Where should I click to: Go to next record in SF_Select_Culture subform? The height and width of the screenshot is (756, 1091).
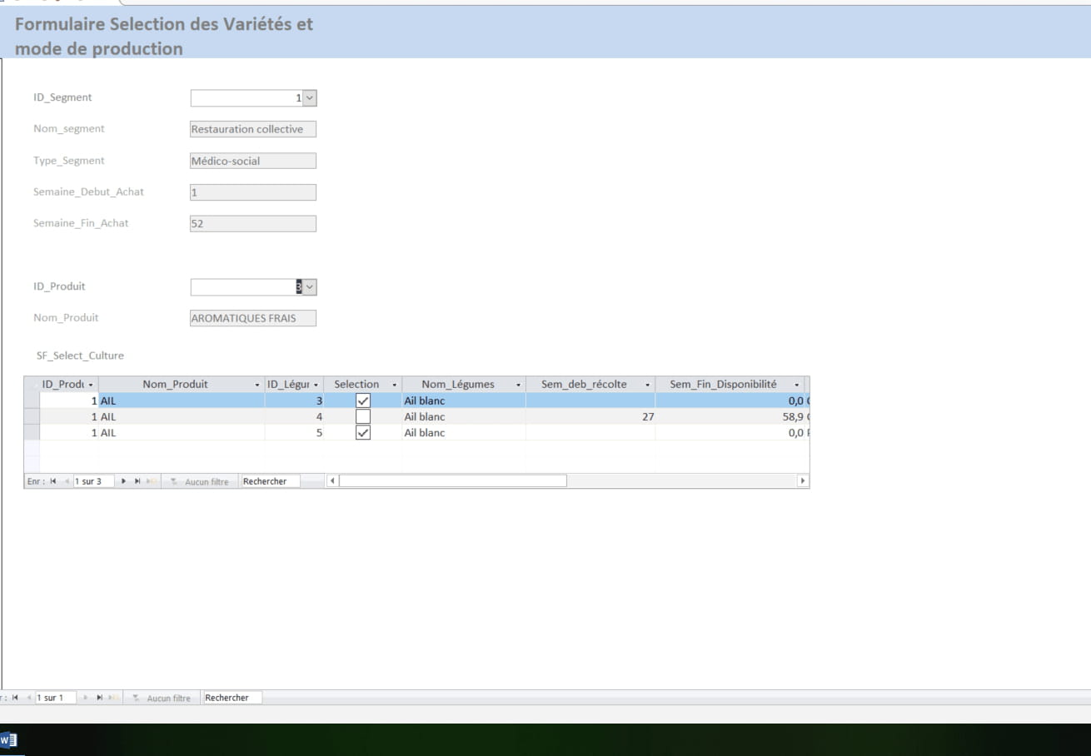[125, 481]
